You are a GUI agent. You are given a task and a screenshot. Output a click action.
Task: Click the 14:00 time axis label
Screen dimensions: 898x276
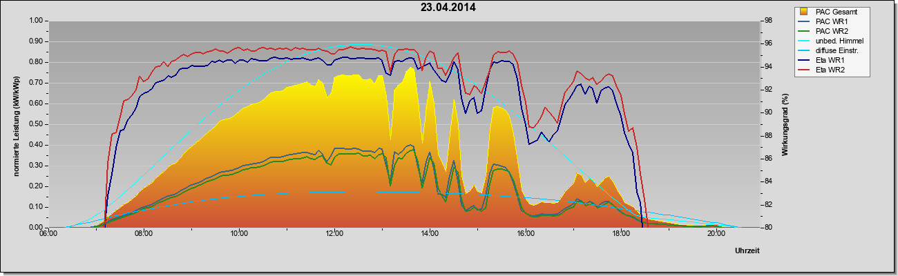(x=430, y=234)
